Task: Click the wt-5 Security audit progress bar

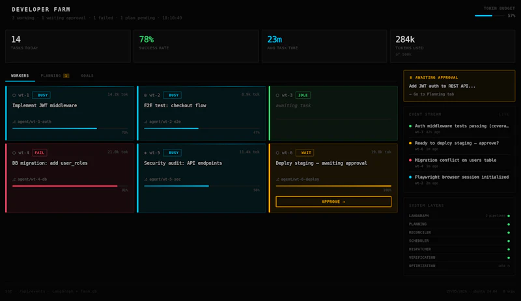Action: (x=202, y=186)
